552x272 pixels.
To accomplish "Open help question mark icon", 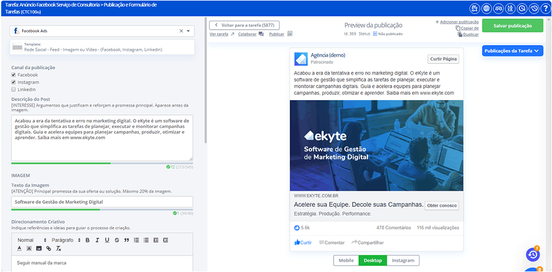I will [x=545, y=9].
